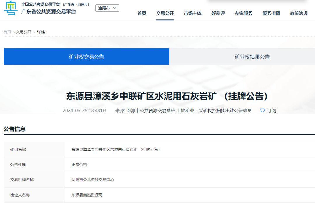Image resolution: width=315 pixels, height=214 pixels.
Task: Select the 矿业权交易公告 tab
Action: coord(86,56)
